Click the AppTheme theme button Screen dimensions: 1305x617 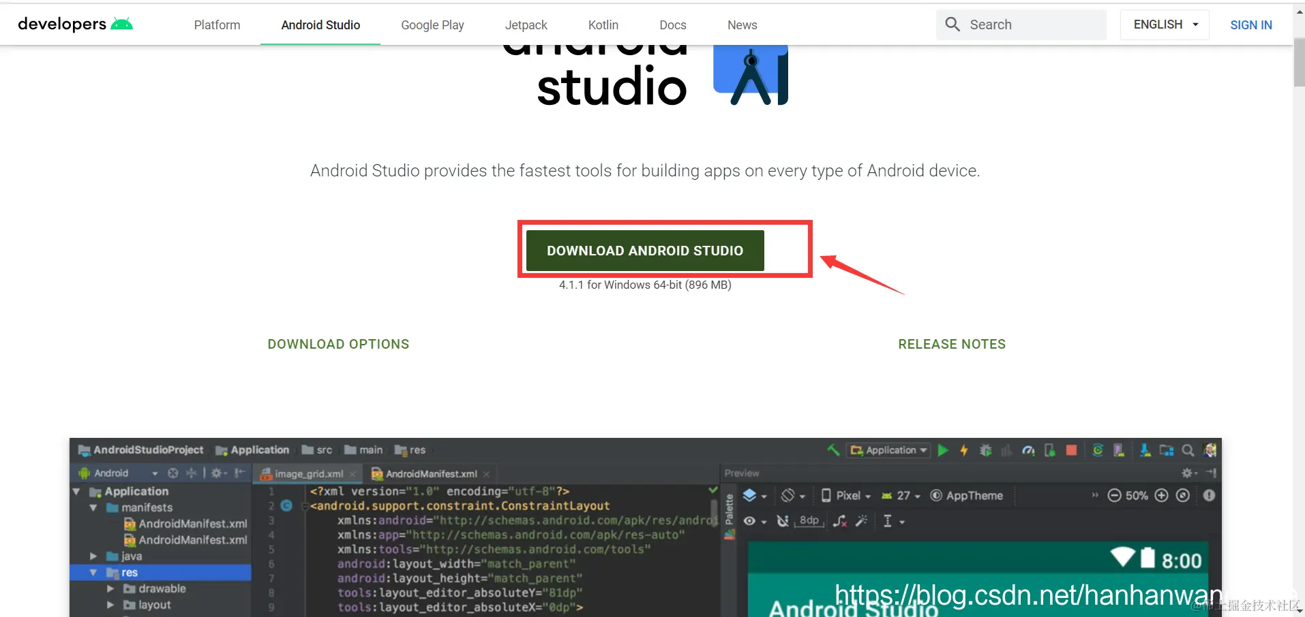click(967, 496)
